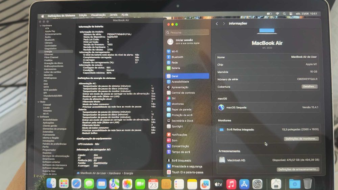Open Messages app in the Dock
Viewport: 338px width, 190px height.
tap(89, 184)
